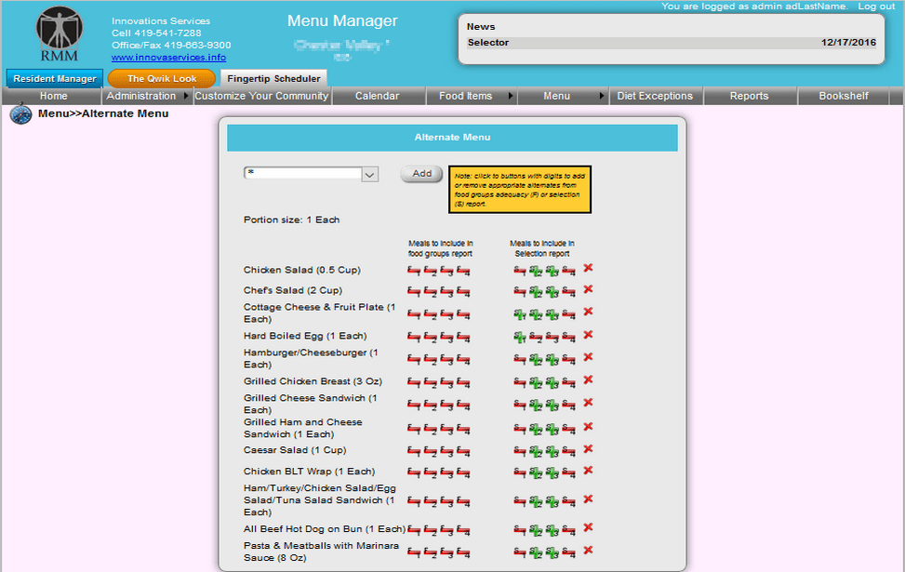This screenshot has height=572, width=905.
Task: Remove Cottage Cheese & Fruit Plate with red X
Action: 587,314
